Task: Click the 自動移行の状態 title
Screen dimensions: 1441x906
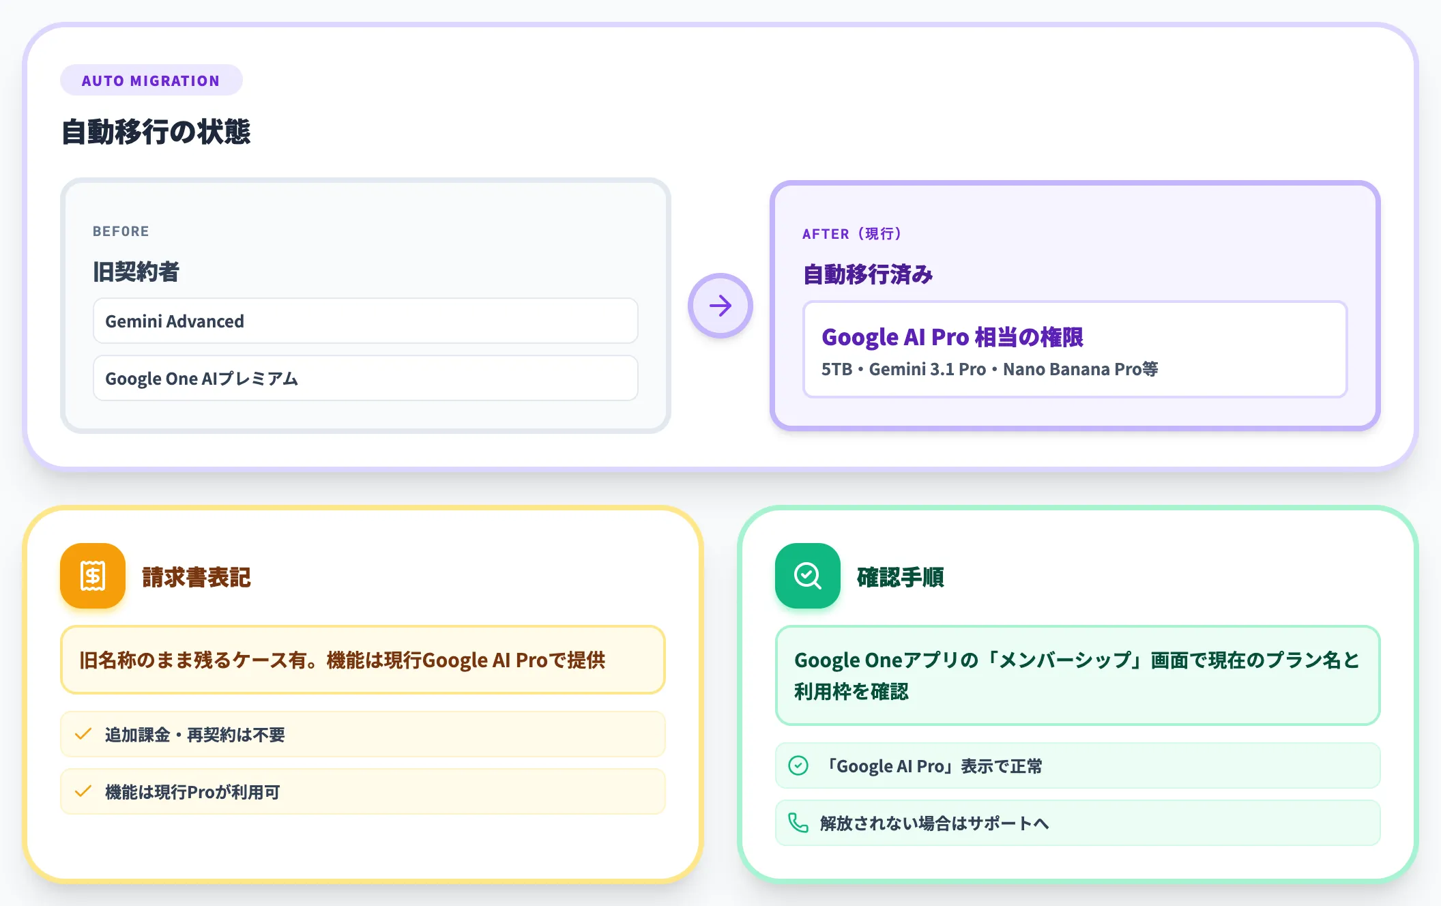Action: pyautogui.click(x=156, y=132)
